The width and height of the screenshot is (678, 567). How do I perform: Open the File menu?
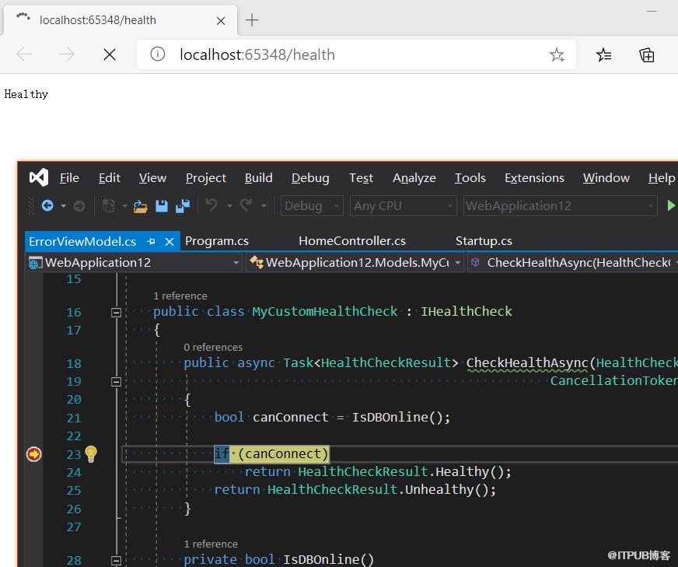(x=69, y=178)
